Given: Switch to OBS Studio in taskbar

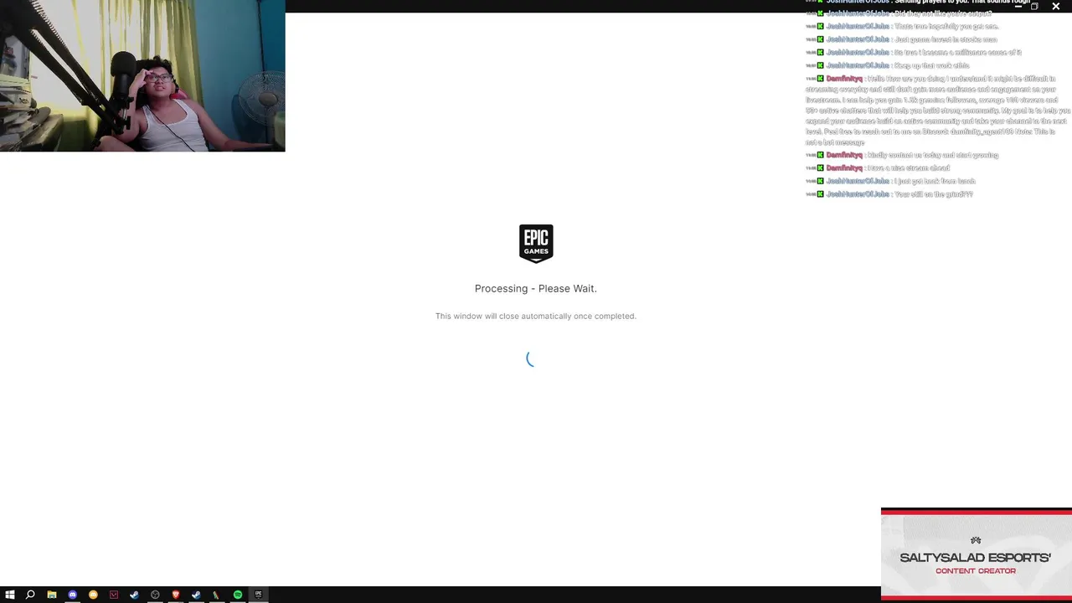Looking at the screenshot, I should click(155, 595).
